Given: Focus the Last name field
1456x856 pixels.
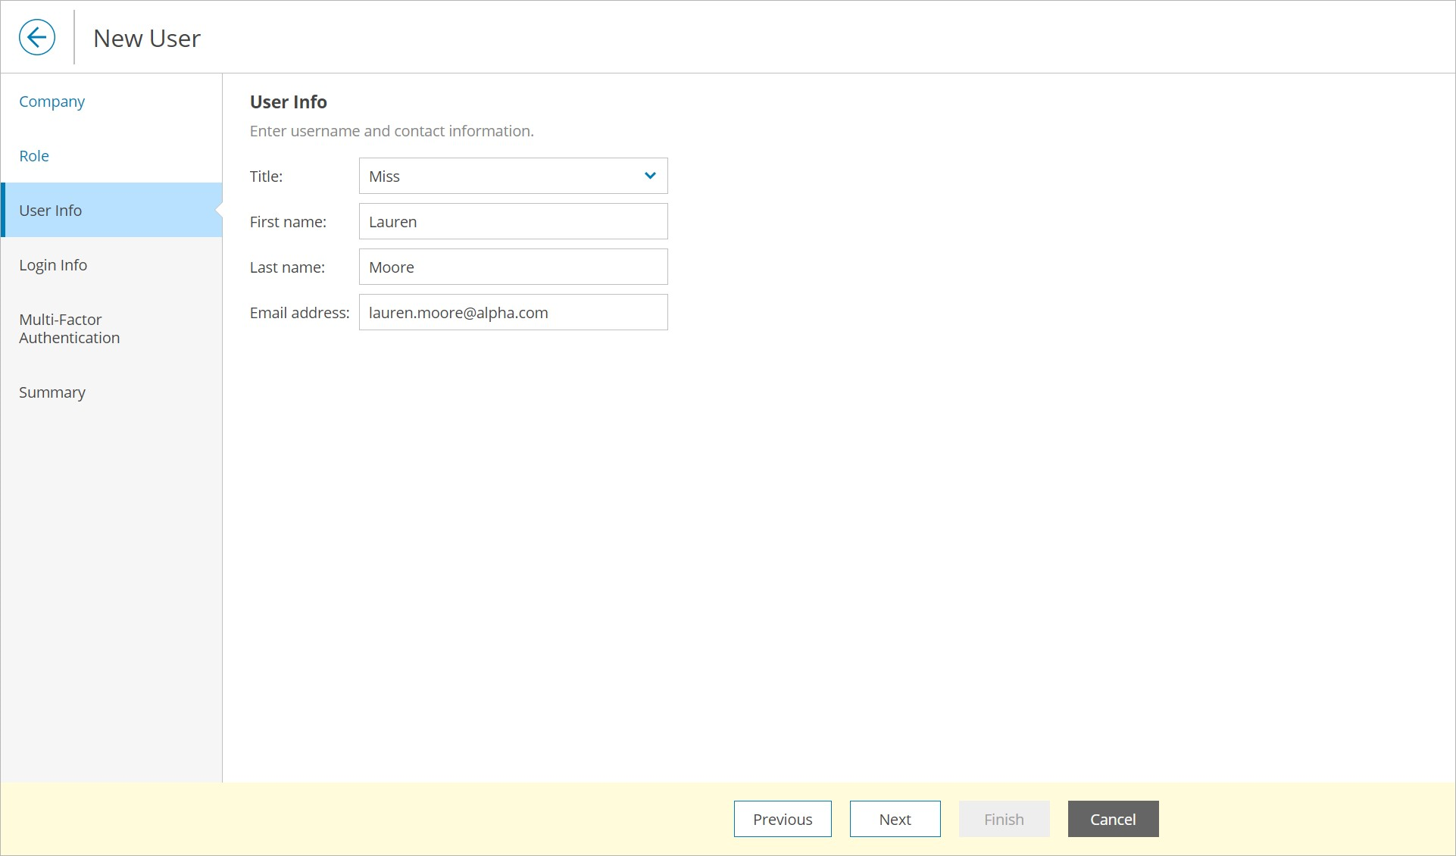Looking at the screenshot, I should pyautogui.click(x=513, y=267).
